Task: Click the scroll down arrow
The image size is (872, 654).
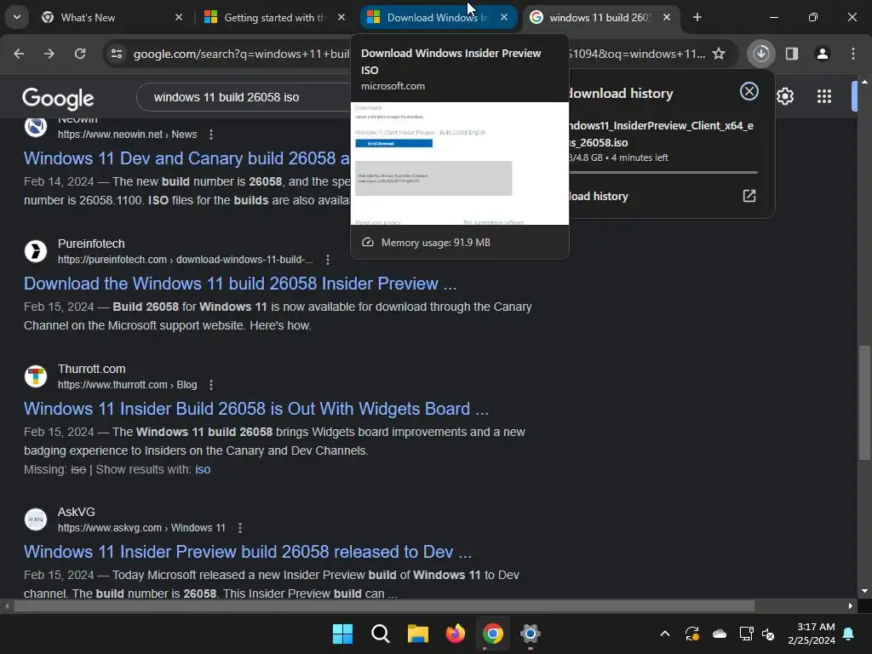Action: 864,591
